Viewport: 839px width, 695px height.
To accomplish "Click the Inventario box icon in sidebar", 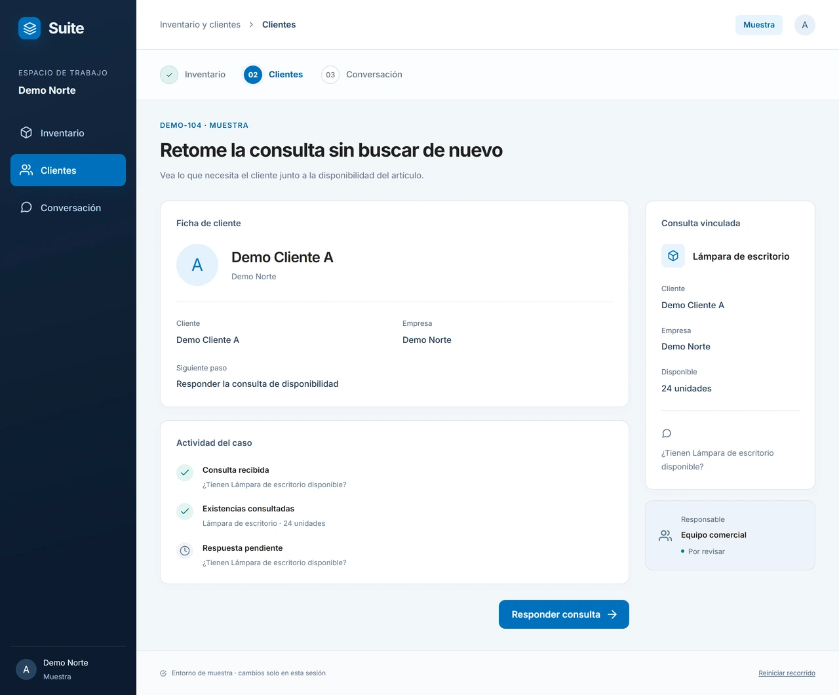I will [26, 132].
